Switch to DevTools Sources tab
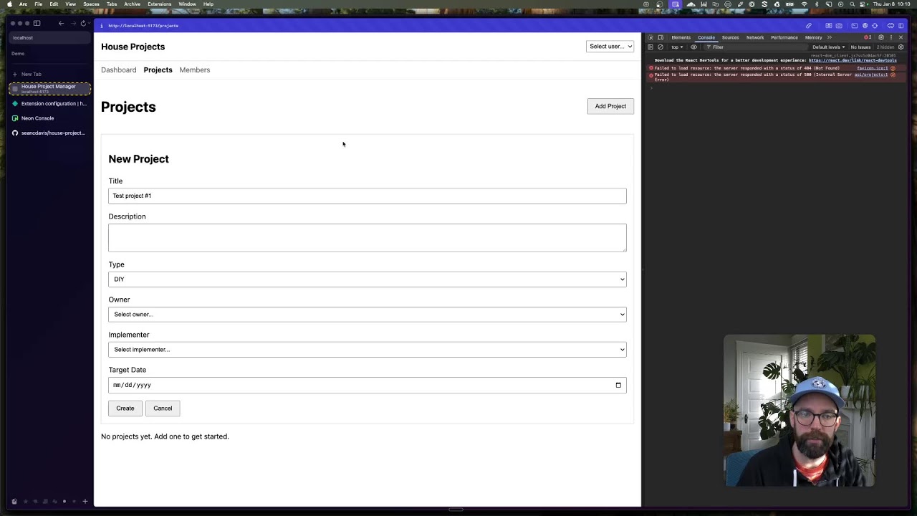 pyautogui.click(x=730, y=37)
